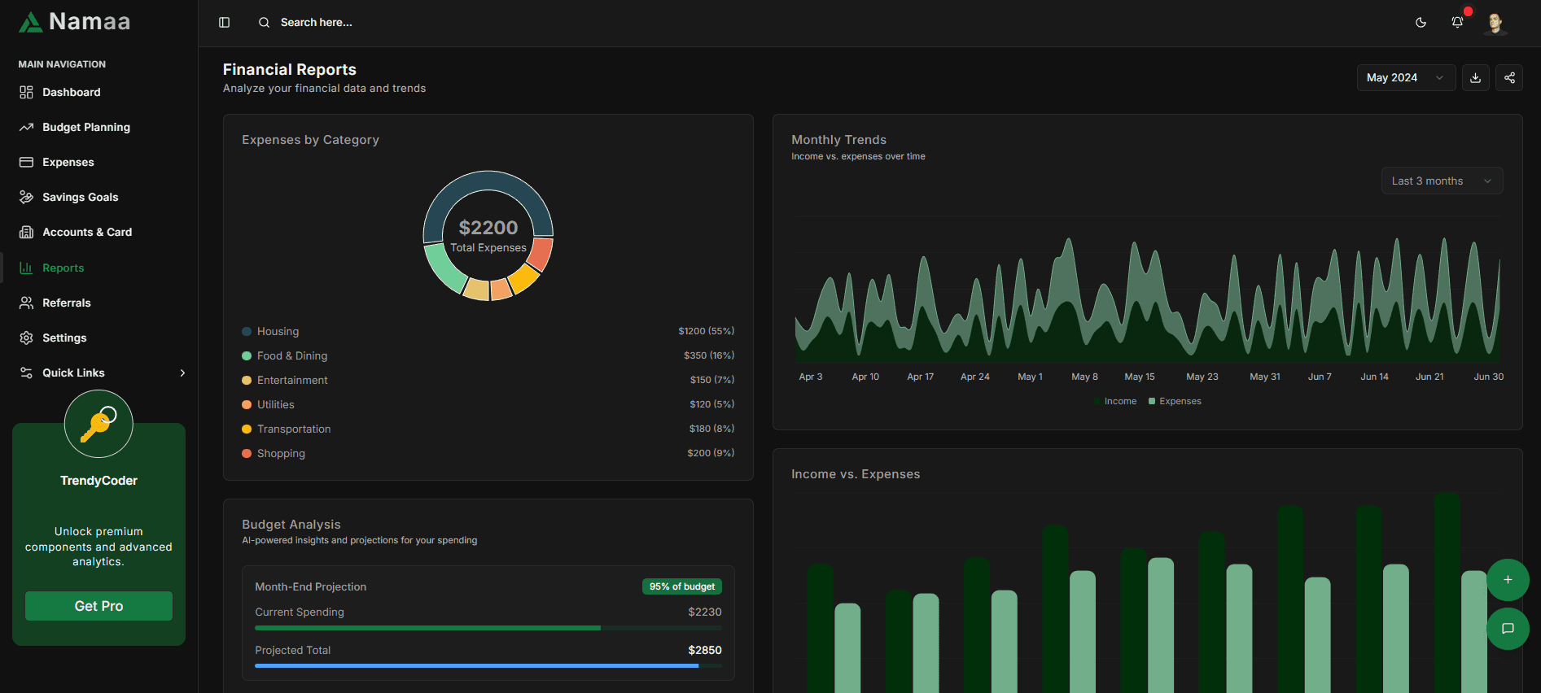Image resolution: width=1541 pixels, height=693 pixels.
Task: Click the share report icon
Action: (1509, 78)
